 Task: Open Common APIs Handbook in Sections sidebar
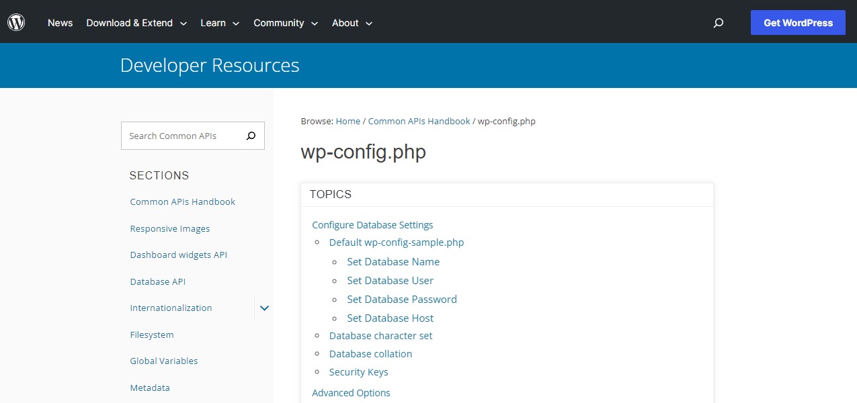[x=183, y=202]
